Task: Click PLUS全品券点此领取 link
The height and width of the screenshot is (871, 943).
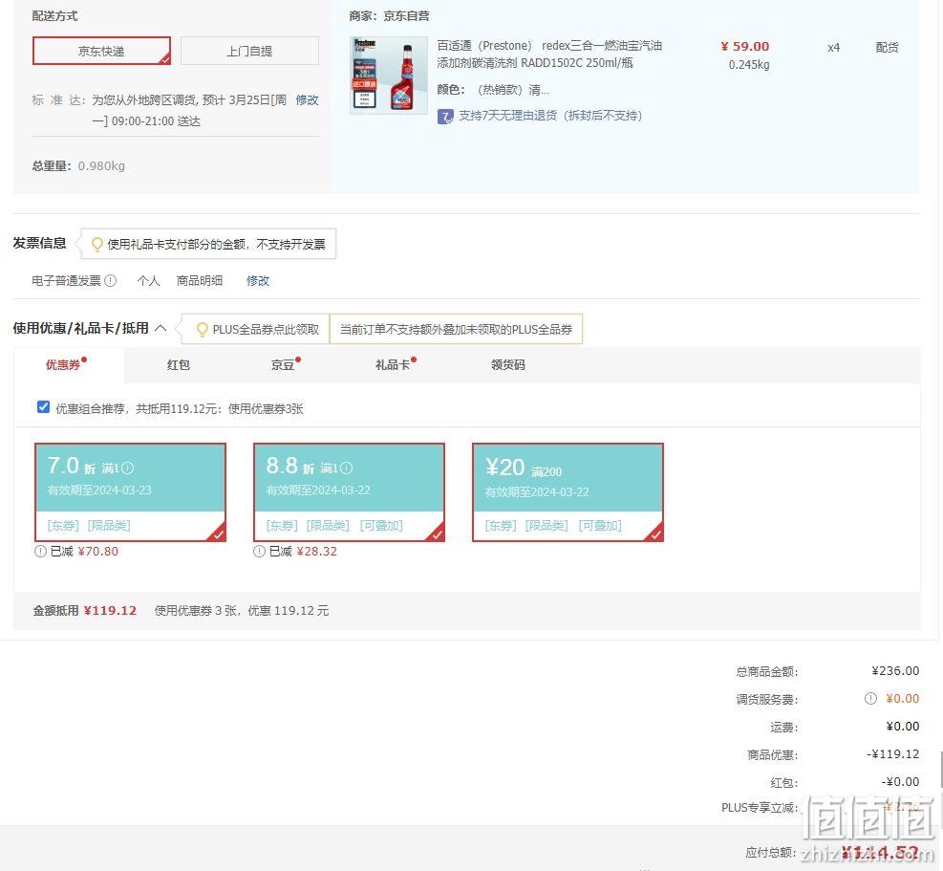Action: pyautogui.click(x=266, y=329)
